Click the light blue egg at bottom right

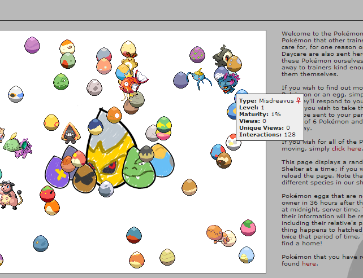[x=247, y=255]
